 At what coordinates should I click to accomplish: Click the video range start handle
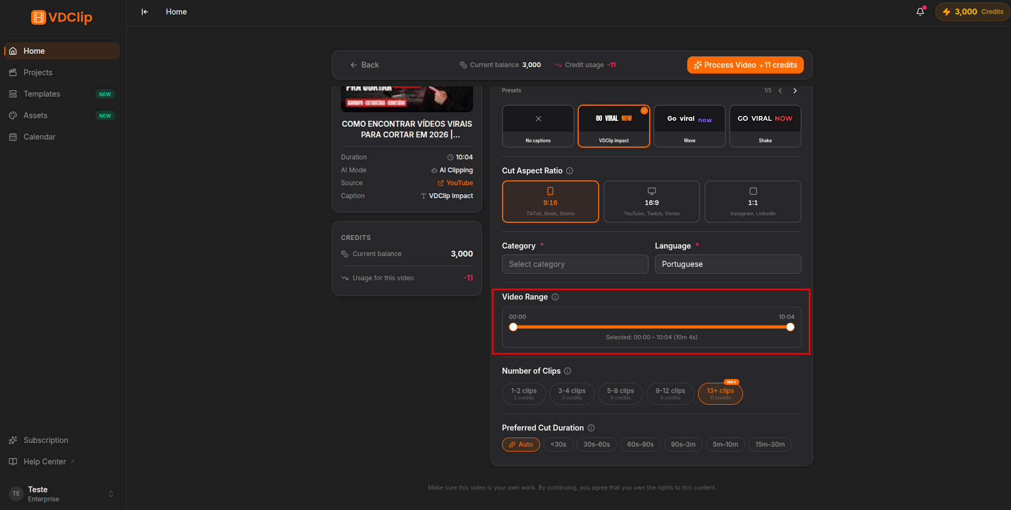[513, 327]
